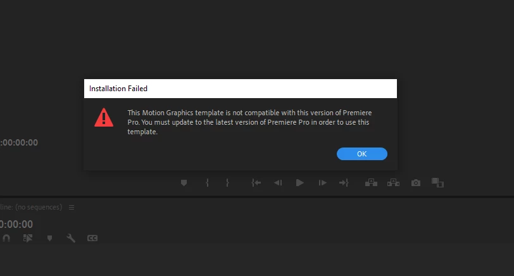The height and width of the screenshot is (276, 514).
Task: Go to In point
Action: click(x=256, y=183)
